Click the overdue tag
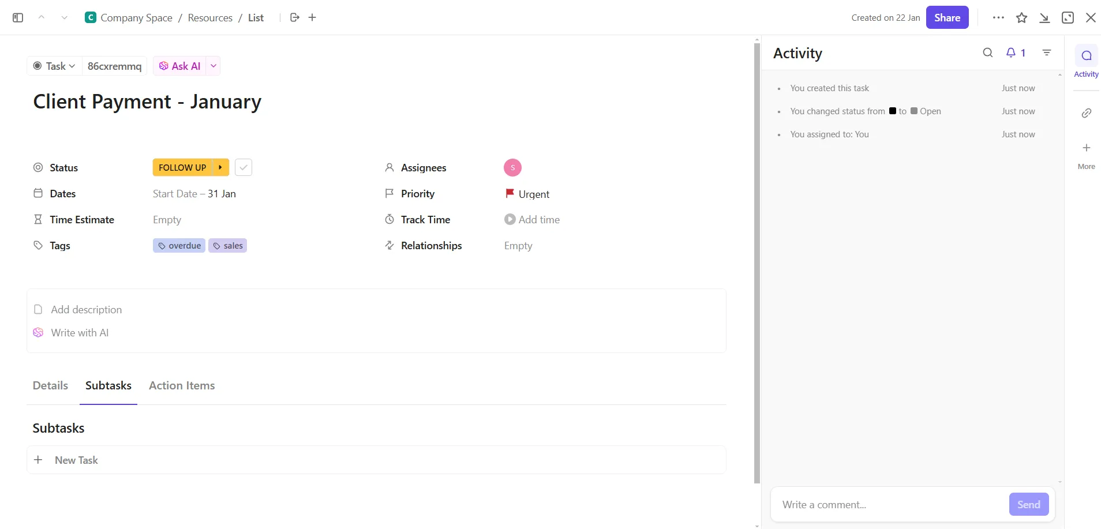This screenshot has width=1101, height=529. point(179,246)
